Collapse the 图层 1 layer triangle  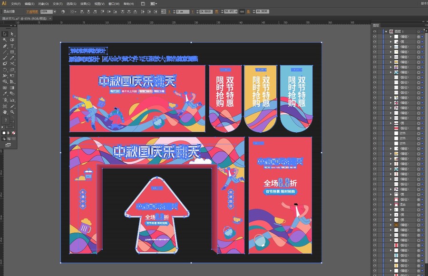[x=386, y=31]
